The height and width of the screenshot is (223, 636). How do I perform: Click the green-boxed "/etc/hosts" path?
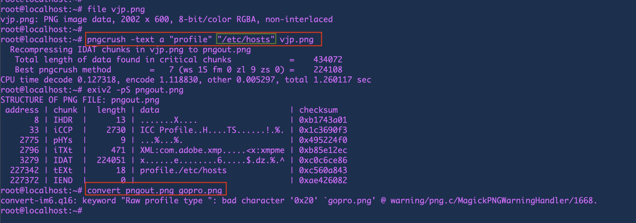pyautogui.click(x=246, y=39)
